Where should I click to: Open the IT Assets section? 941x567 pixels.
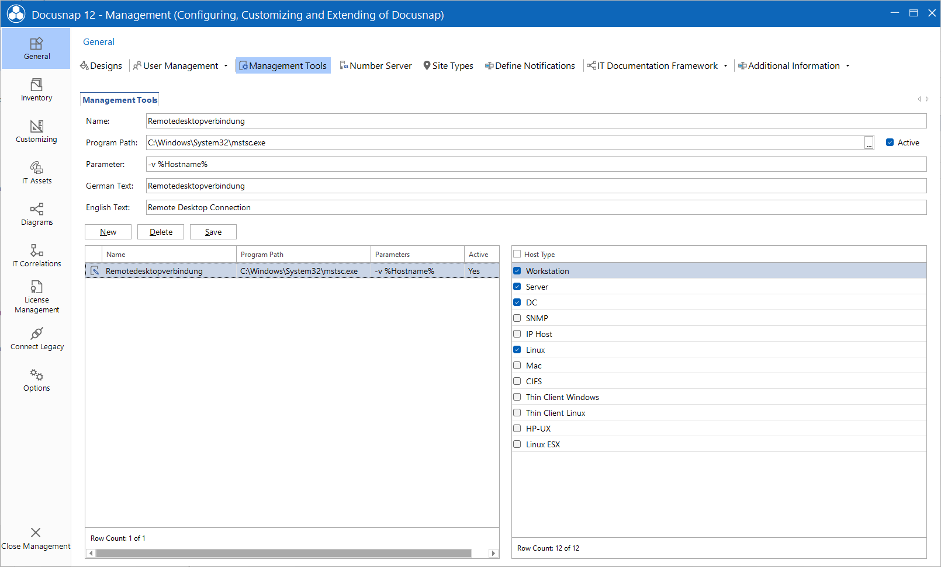(x=36, y=173)
